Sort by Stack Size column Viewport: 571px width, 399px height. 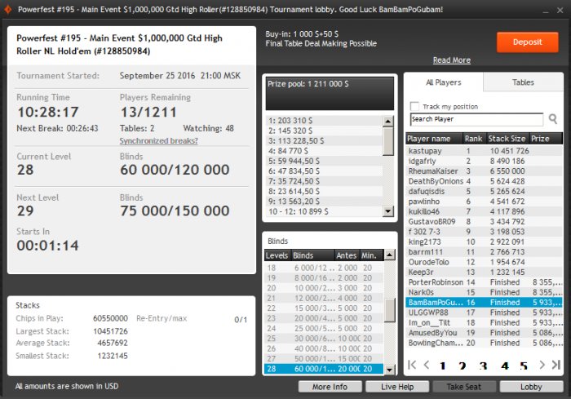point(507,139)
